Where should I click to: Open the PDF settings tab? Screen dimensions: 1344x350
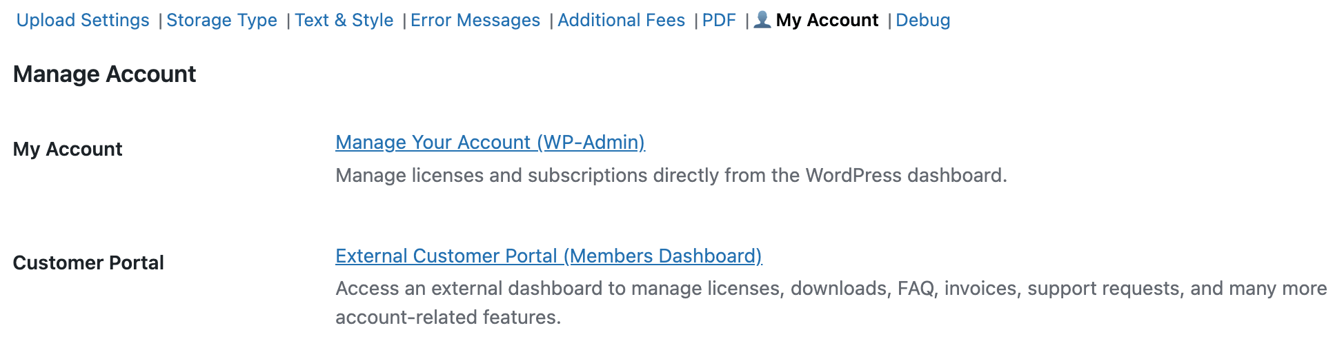pyautogui.click(x=719, y=21)
